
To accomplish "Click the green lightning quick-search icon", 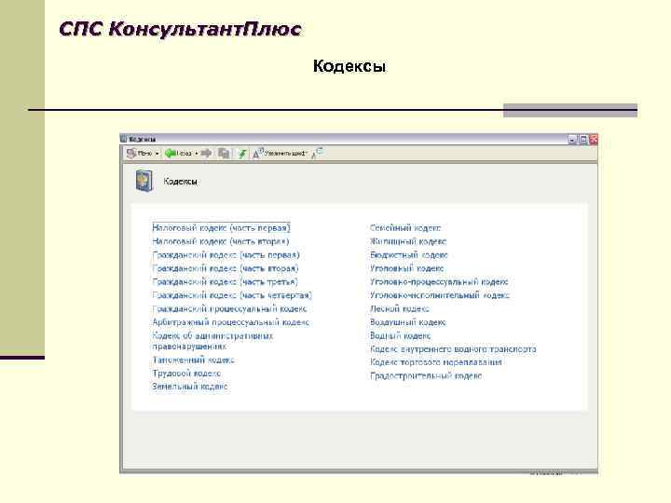I will tap(242, 153).
